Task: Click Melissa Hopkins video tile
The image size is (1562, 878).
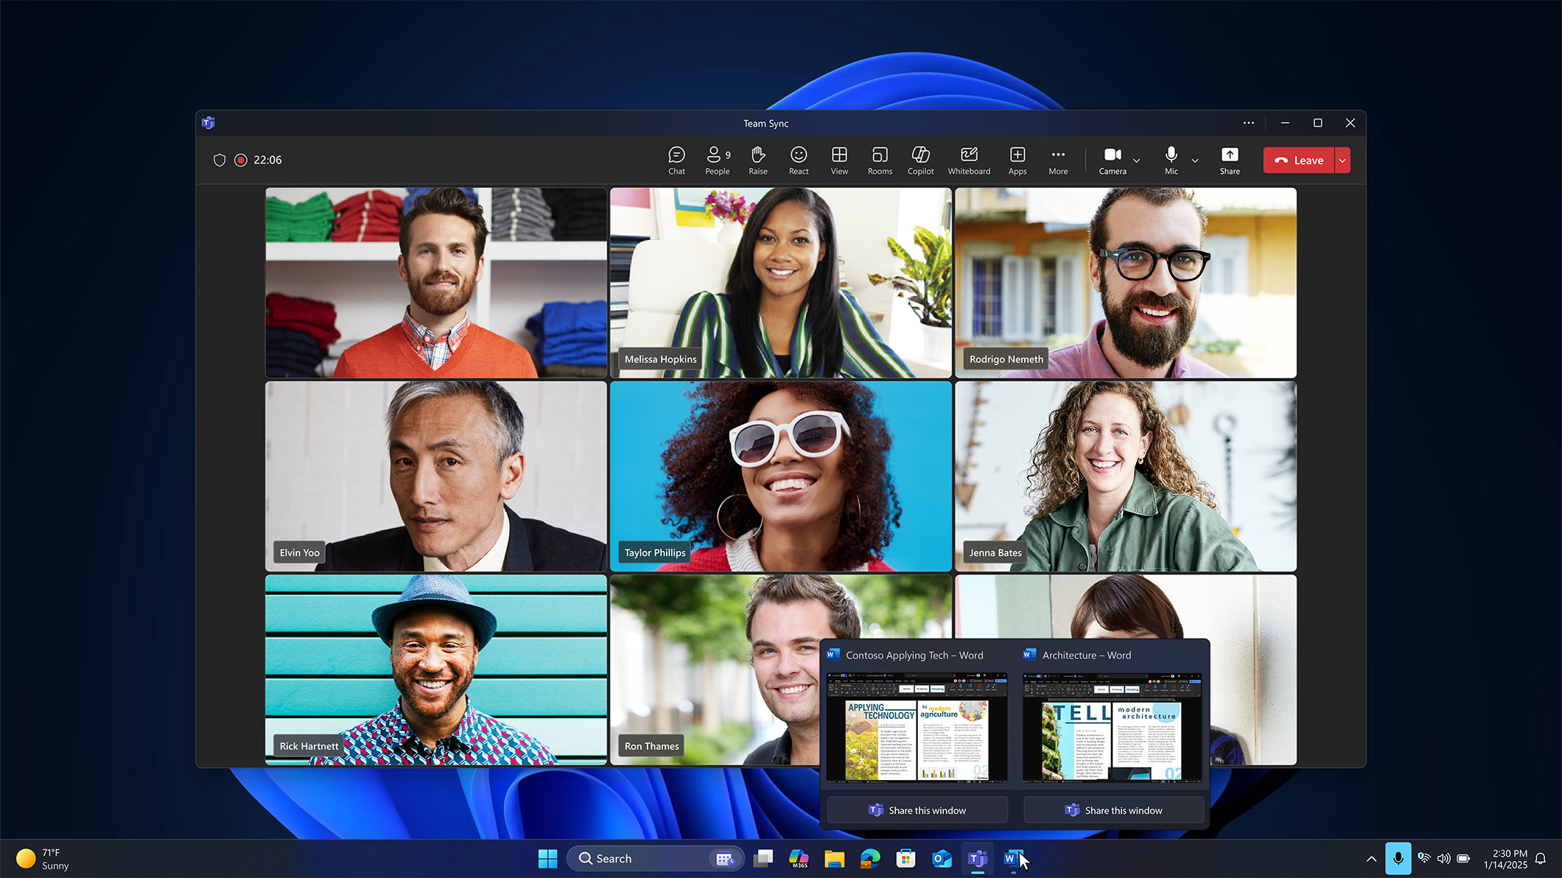Action: click(781, 283)
